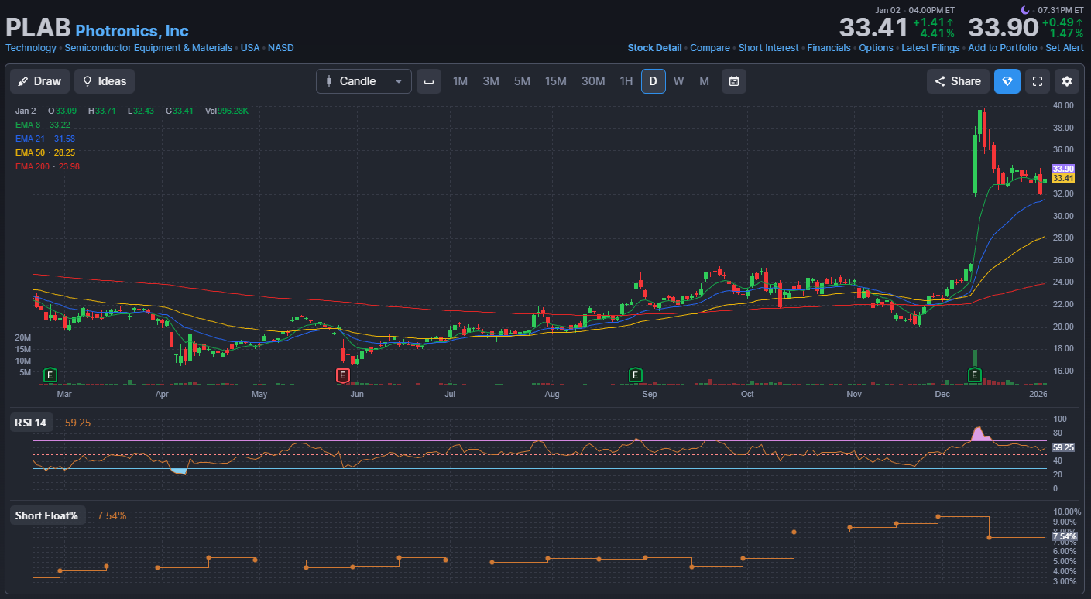Click the 59.25 RSI value tag on axis

pos(1063,447)
